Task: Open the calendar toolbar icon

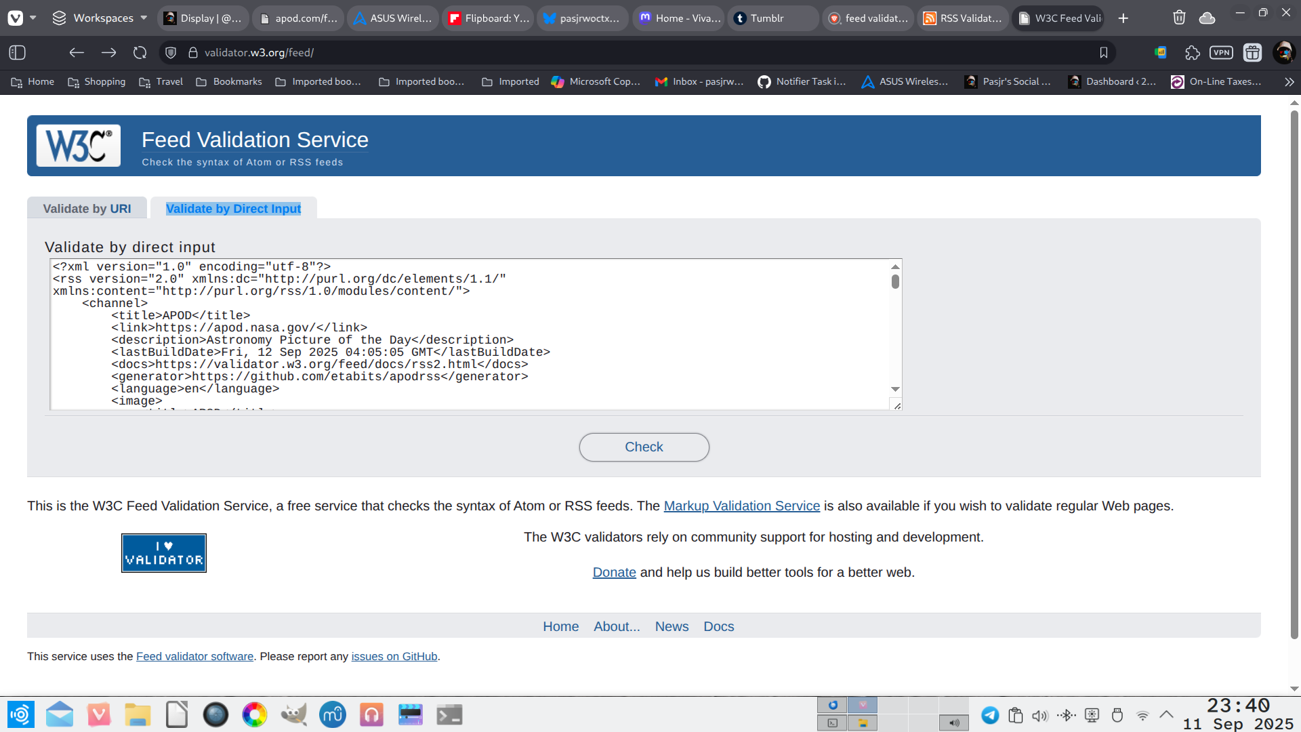Action: (x=1252, y=52)
